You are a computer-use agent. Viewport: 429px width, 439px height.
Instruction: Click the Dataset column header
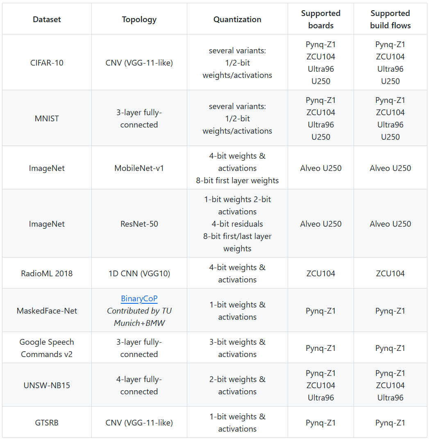(47, 19)
